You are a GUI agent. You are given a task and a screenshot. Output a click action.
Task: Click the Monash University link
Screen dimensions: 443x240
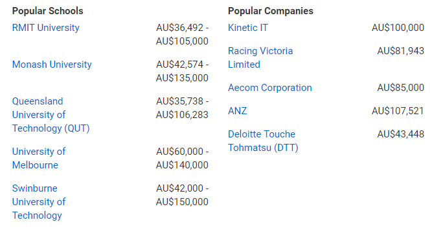52,65
